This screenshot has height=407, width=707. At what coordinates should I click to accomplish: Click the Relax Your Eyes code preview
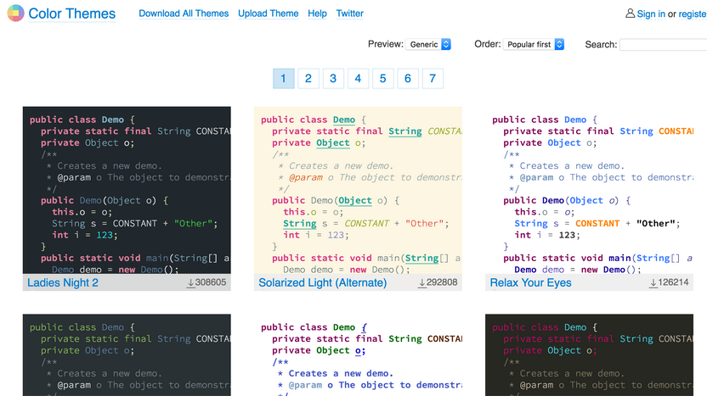click(x=589, y=190)
